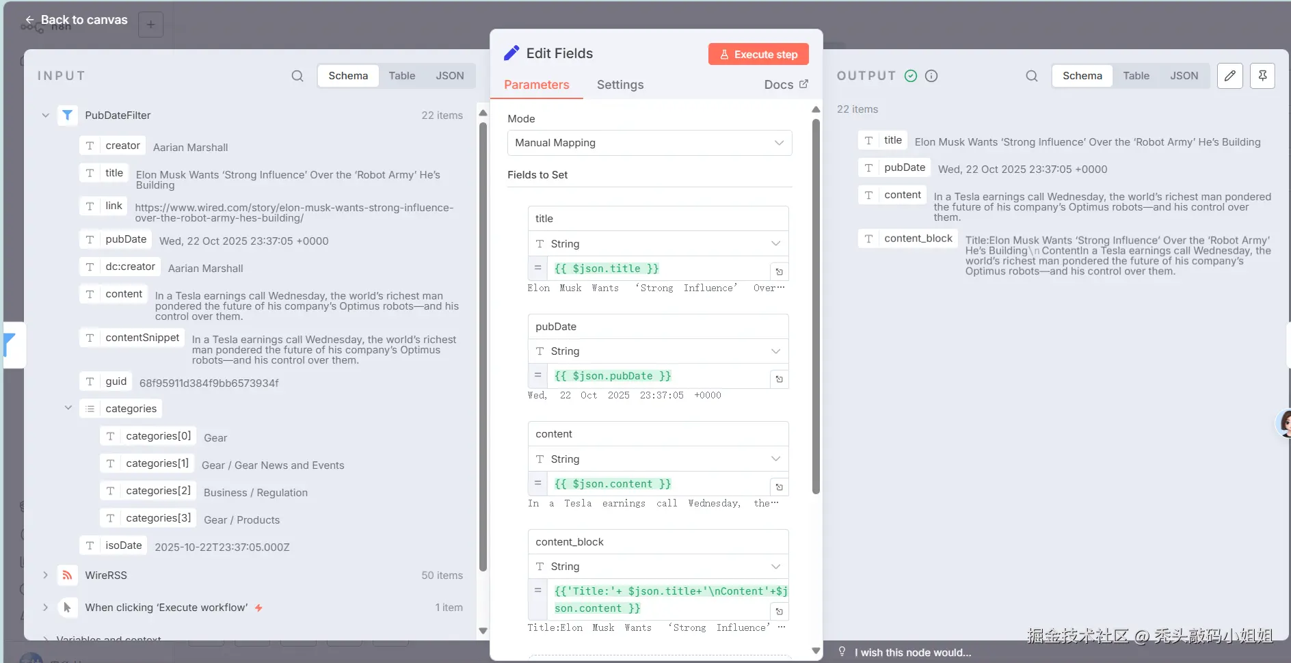The image size is (1291, 663).
Task: Click the input panel vertical scrollbar
Action: [x=483, y=346]
